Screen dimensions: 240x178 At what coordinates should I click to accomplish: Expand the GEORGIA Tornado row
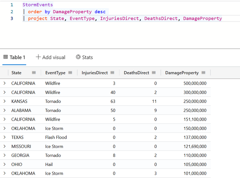tap(4, 155)
